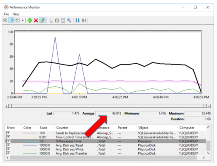Click the counter list scroll down arrow
Screen dimensions: 217x166
point(208,153)
